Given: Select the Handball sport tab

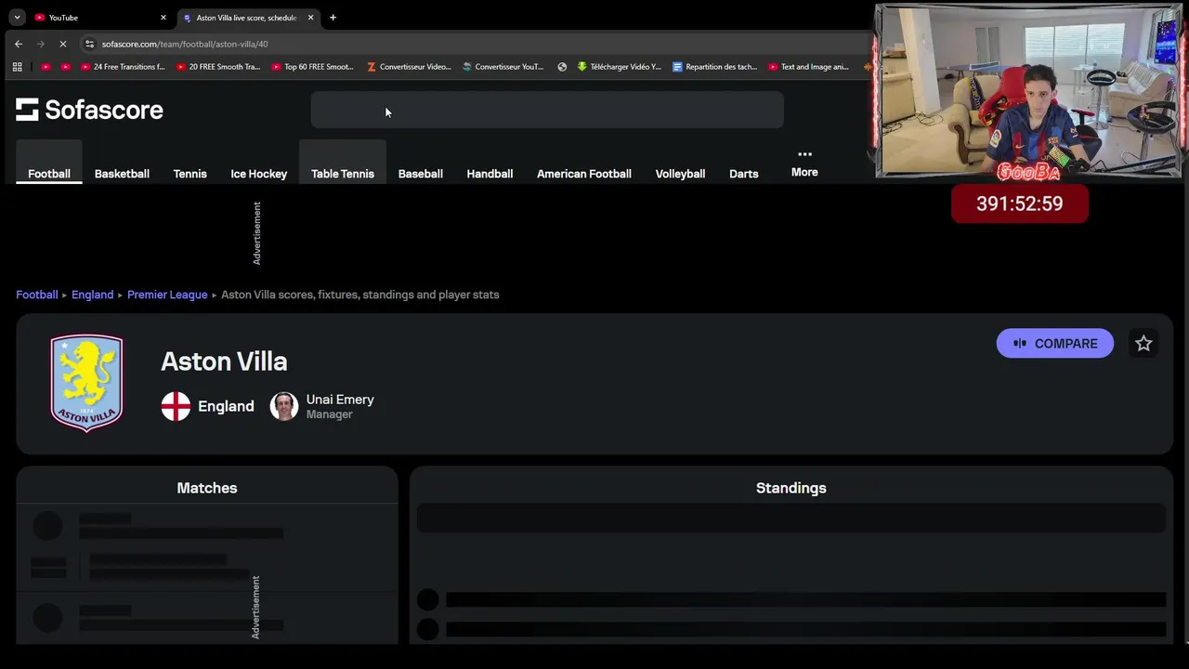Looking at the screenshot, I should [x=490, y=174].
